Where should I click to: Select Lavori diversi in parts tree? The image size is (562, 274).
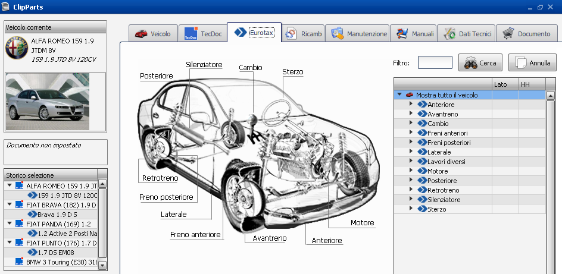pyautogui.click(x=447, y=162)
